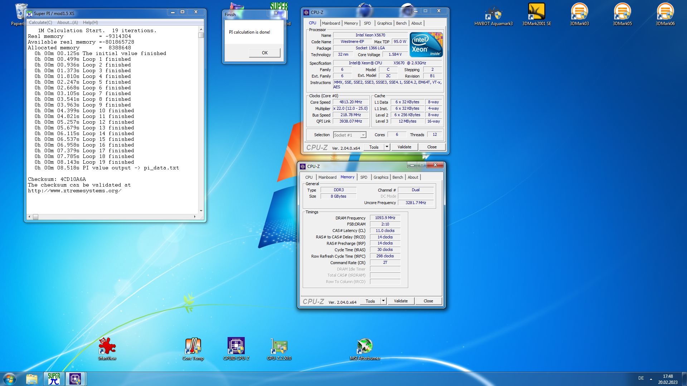Expand Tools dropdown arrow in upper CPU-Z

[387, 147]
